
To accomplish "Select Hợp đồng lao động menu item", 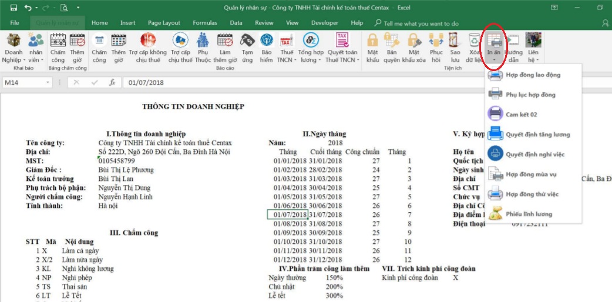I will pos(533,75).
